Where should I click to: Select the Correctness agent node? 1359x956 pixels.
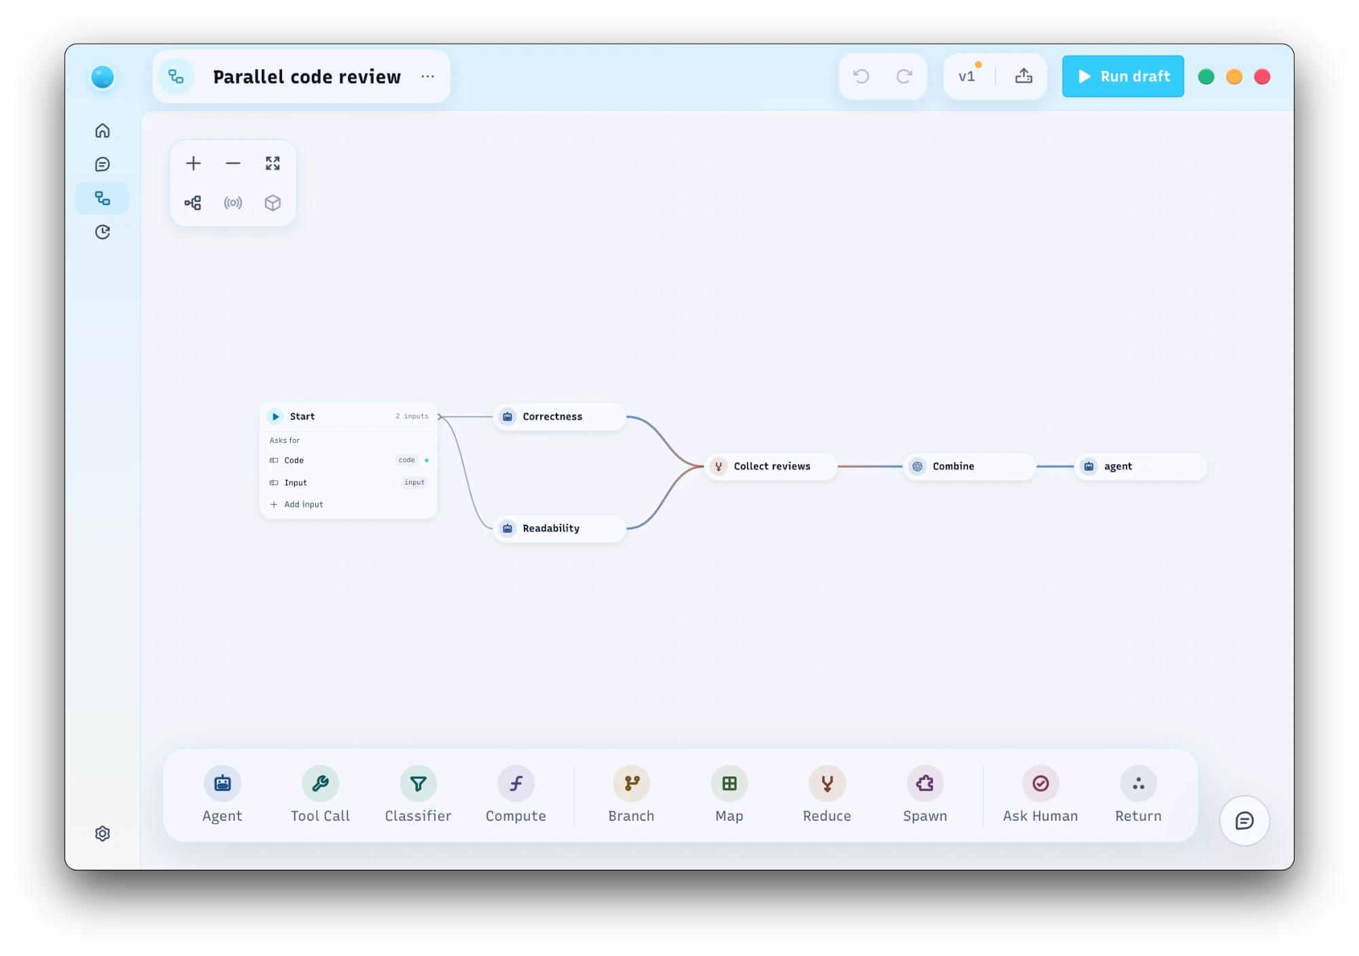pyautogui.click(x=559, y=417)
